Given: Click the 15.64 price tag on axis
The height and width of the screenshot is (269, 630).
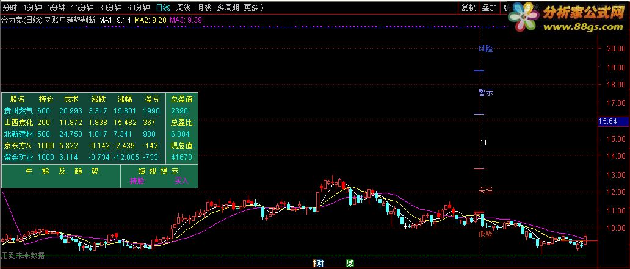Looking at the screenshot, I should click(614, 121).
